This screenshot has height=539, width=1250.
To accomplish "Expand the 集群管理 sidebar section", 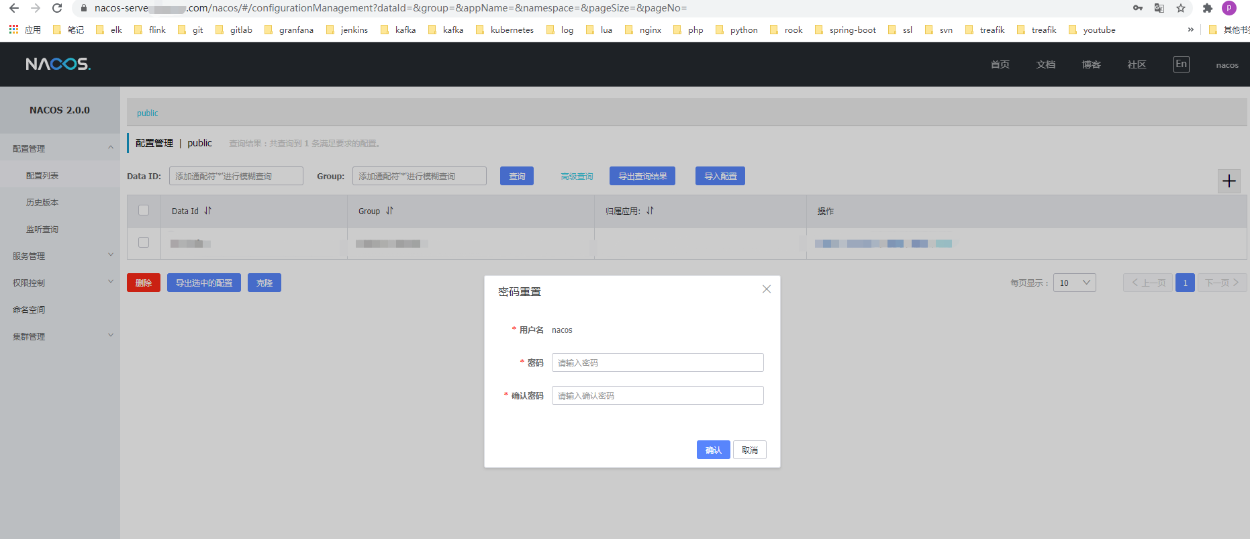I will 60,336.
